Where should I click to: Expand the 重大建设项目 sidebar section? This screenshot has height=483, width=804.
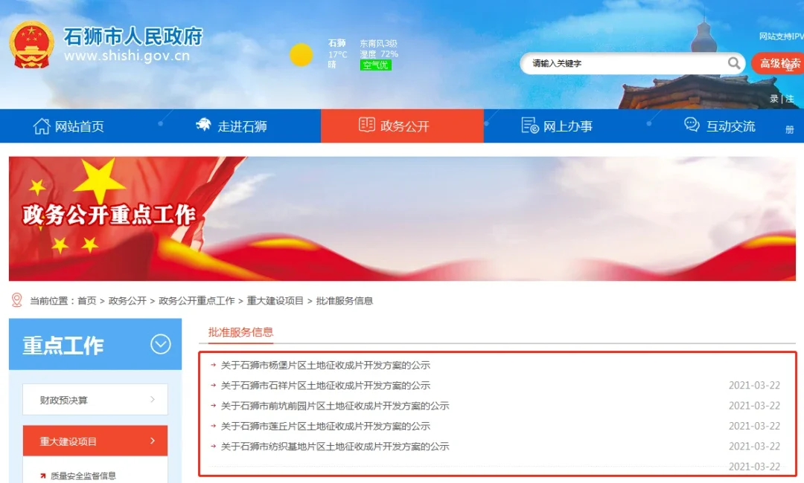coord(95,441)
